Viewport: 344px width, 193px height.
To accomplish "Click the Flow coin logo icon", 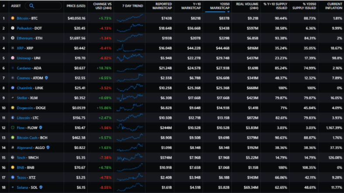I will click(13, 128).
